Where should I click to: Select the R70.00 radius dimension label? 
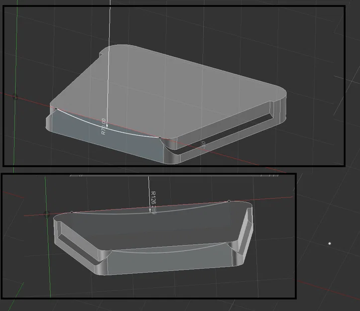pyautogui.click(x=104, y=126)
